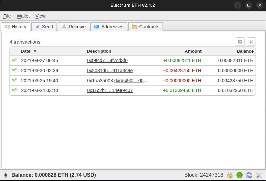Select the date 2021-03-30 02:39
Viewport: 266px width, 181px height.
(39, 71)
